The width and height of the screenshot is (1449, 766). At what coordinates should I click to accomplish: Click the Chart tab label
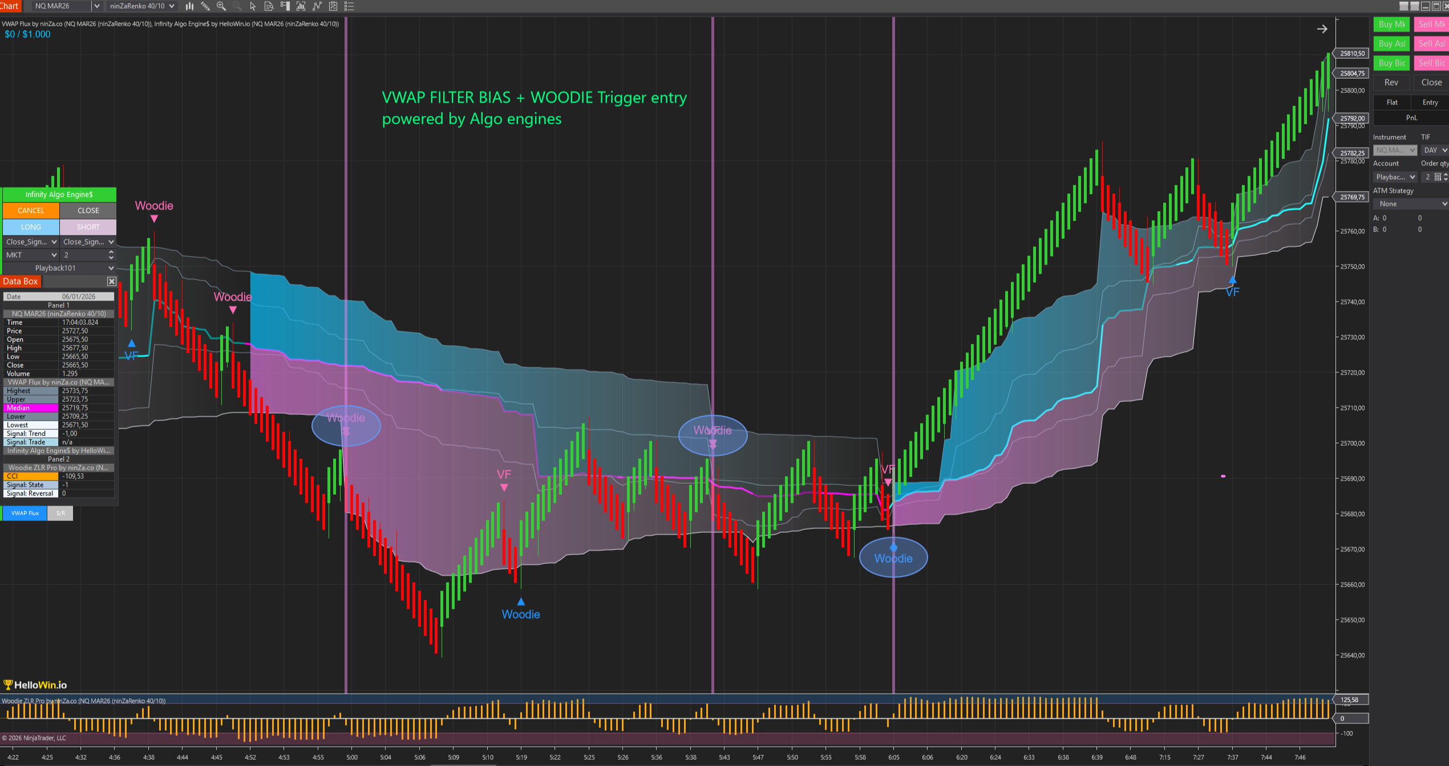[9, 6]
